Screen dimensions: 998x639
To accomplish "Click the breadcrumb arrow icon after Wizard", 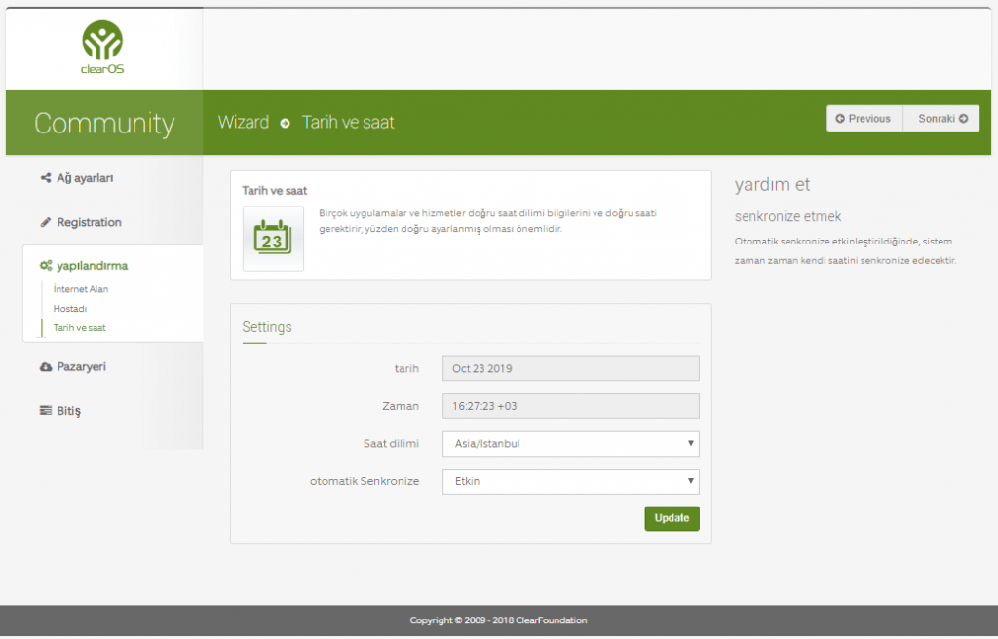I will point(286,123).
